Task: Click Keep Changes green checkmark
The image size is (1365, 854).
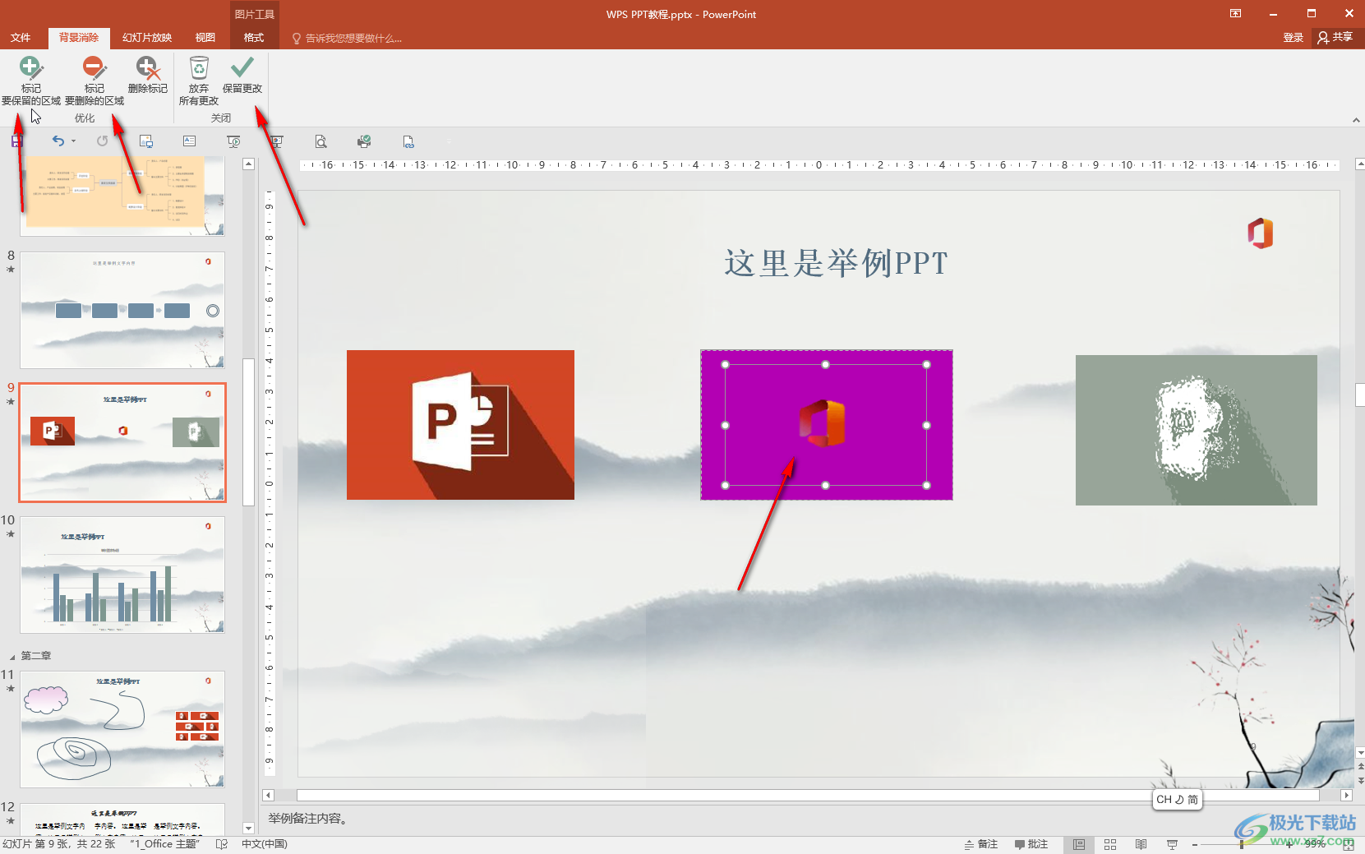Action: coord(242,76)
